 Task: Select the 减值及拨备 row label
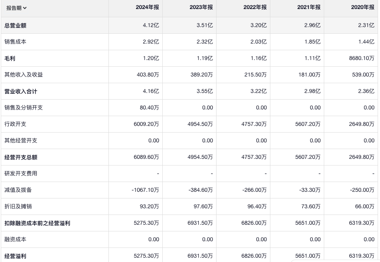18,190
